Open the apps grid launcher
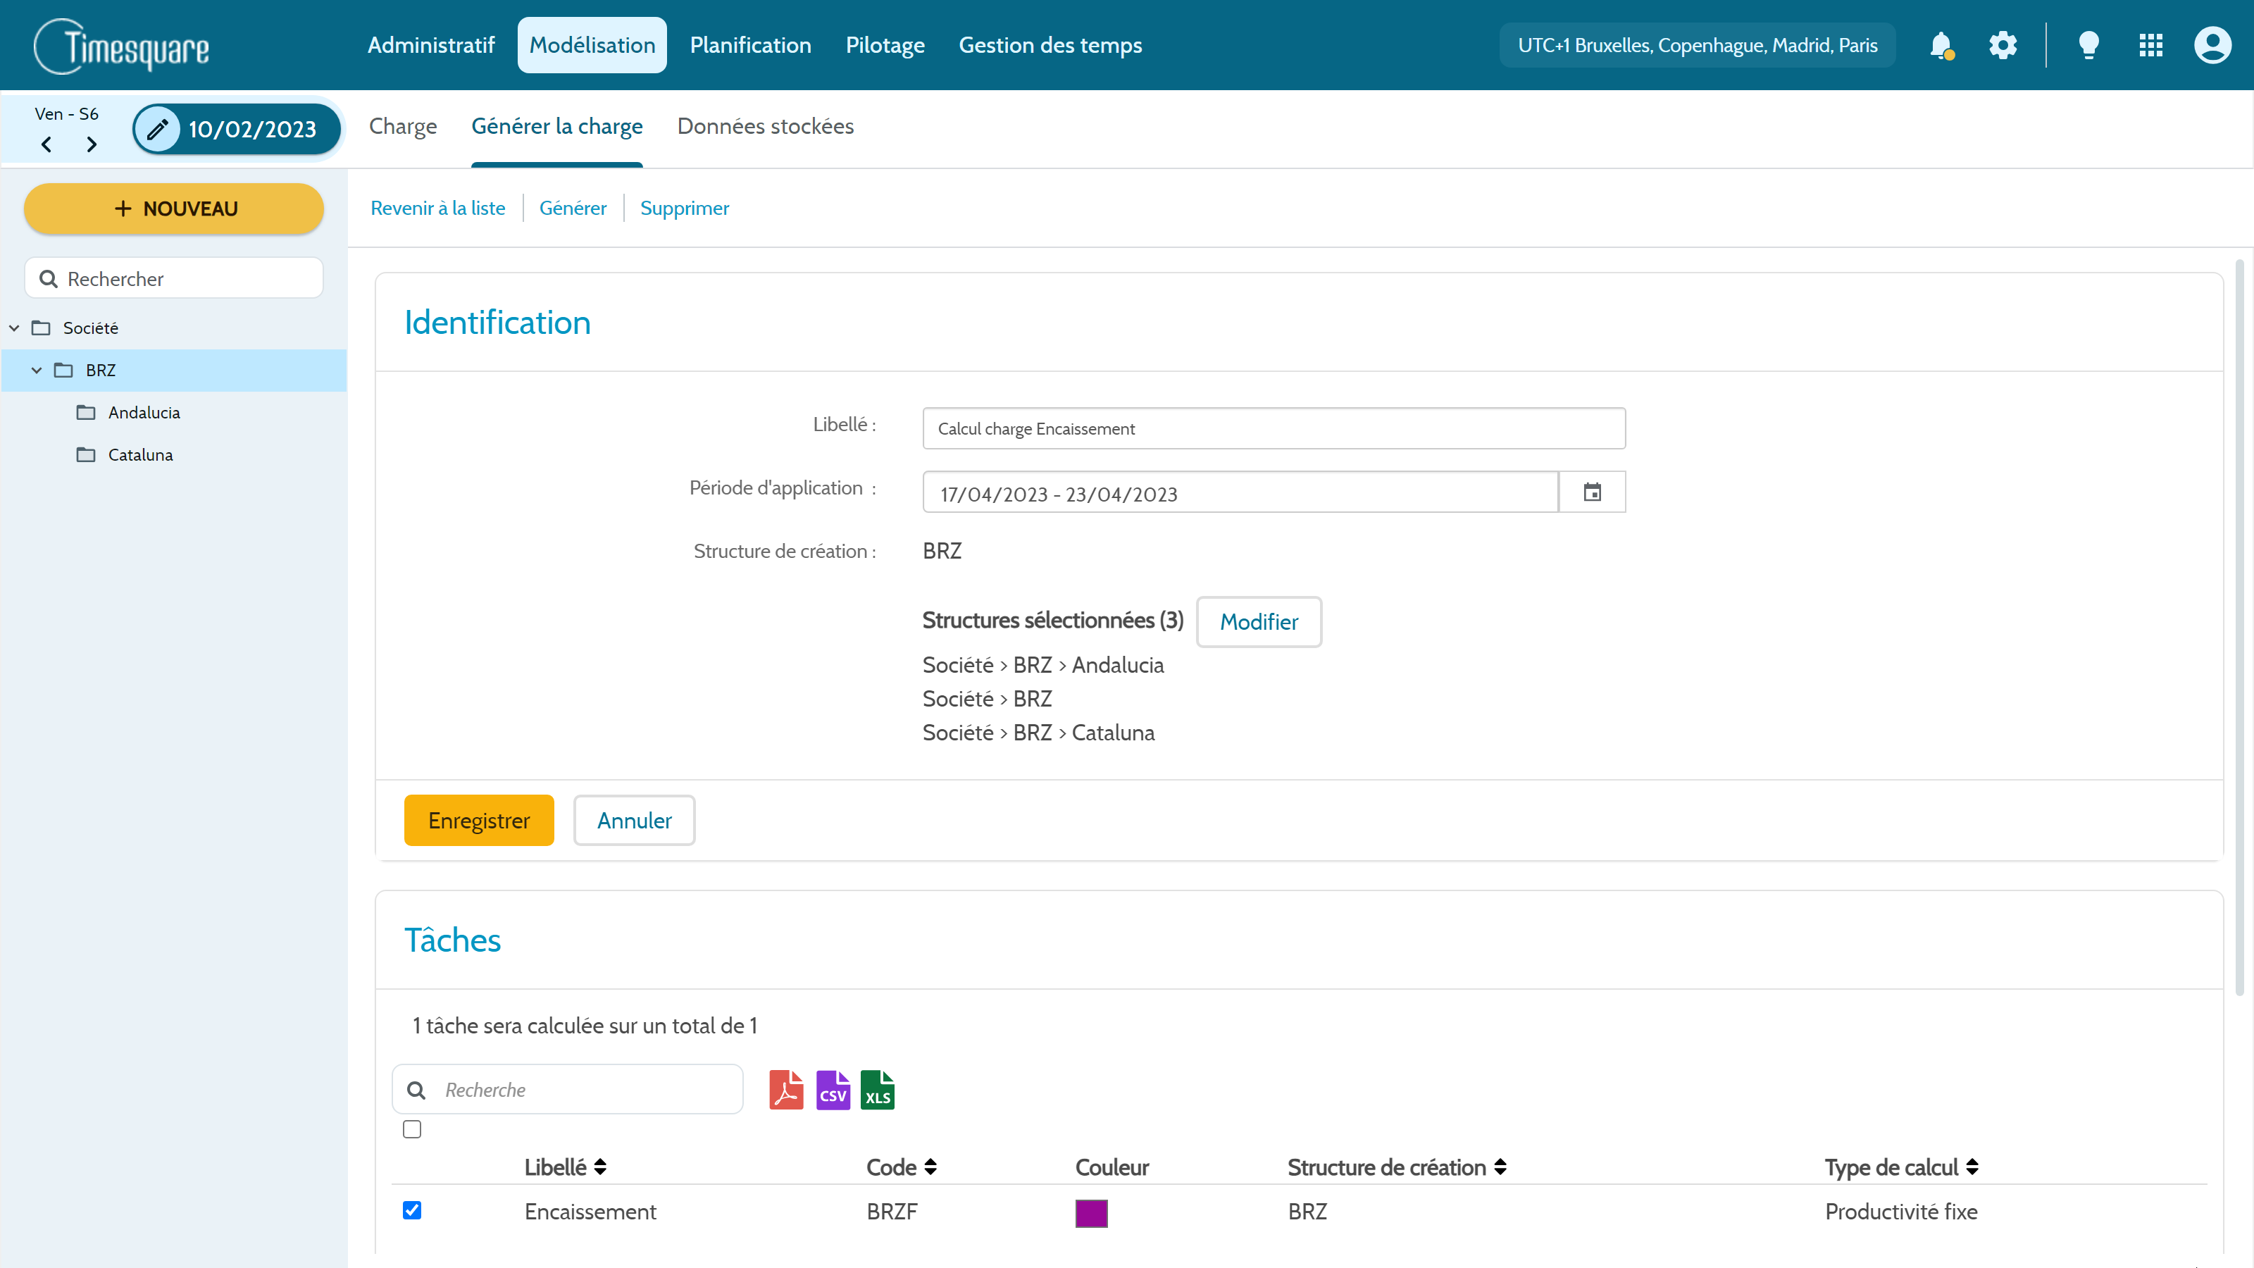Viewport: 2254px width, 1268px height. tap(2150, 46)
